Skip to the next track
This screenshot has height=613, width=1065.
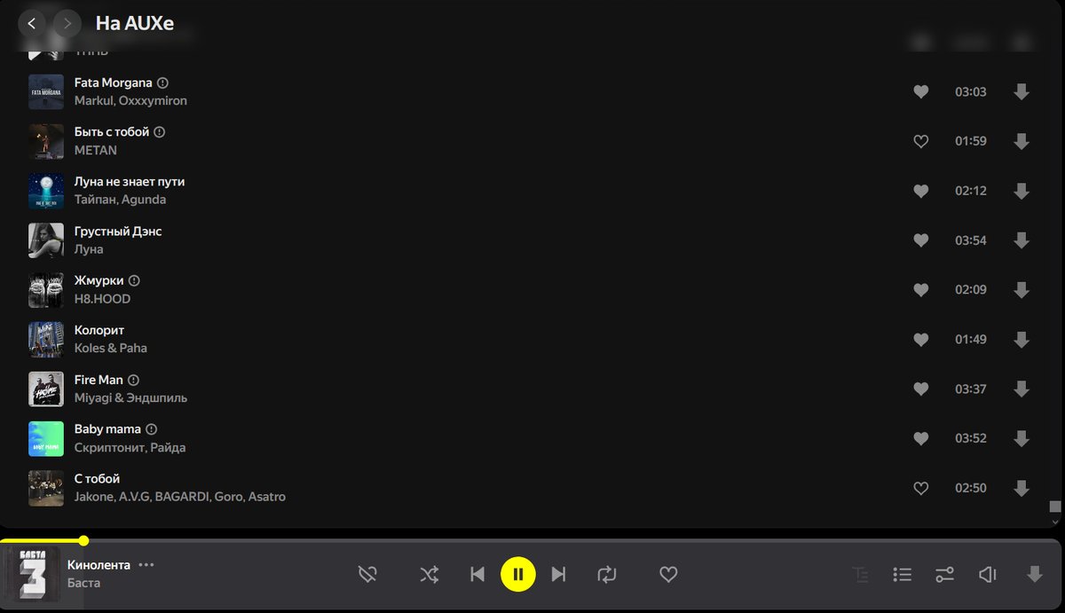point(558,575)
